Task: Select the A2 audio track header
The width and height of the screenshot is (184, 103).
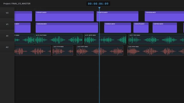Action: [7, 47]
